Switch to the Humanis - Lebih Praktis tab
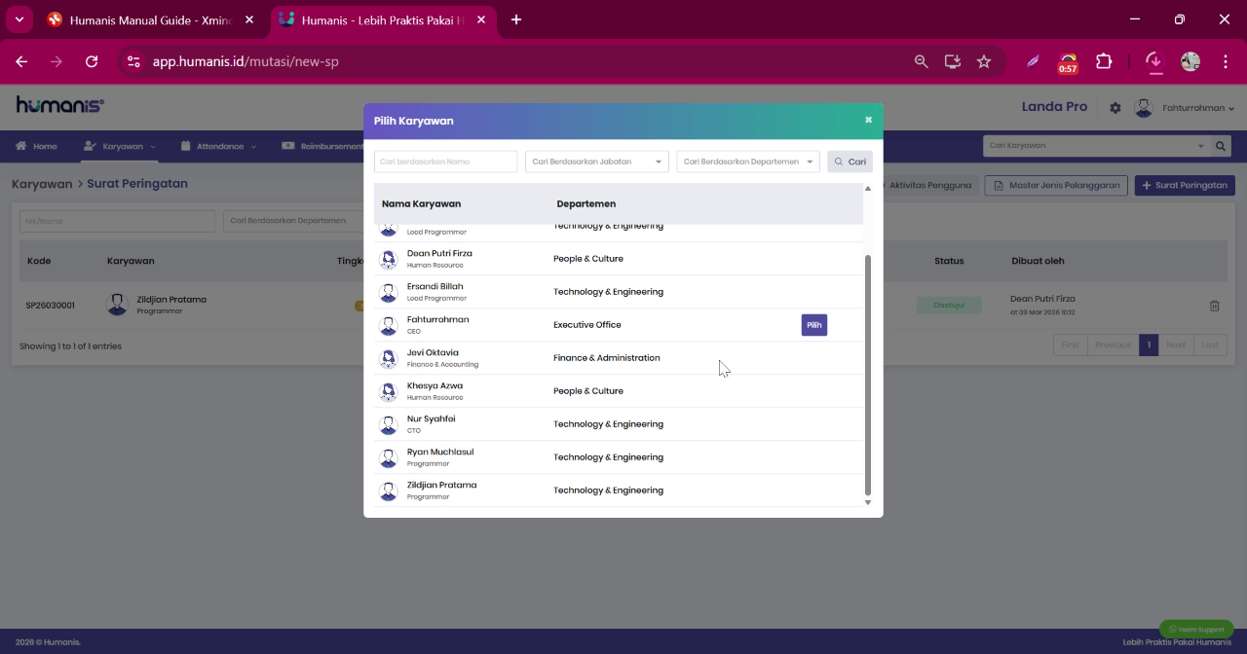 [x=382, y=19]
